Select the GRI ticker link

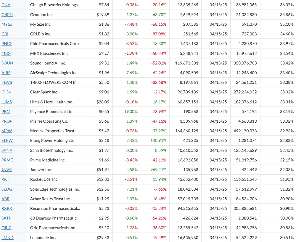5,34
